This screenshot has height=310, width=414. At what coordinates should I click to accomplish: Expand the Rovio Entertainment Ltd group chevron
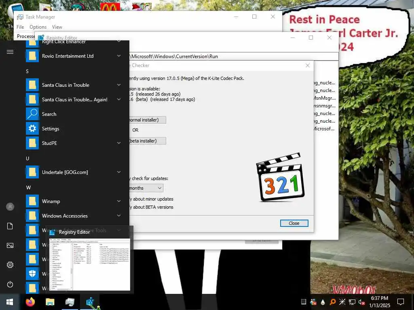[x=119, y=56]
